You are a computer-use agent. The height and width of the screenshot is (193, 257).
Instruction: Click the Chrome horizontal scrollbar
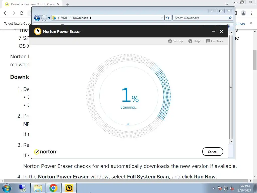(x=126, y=181)
